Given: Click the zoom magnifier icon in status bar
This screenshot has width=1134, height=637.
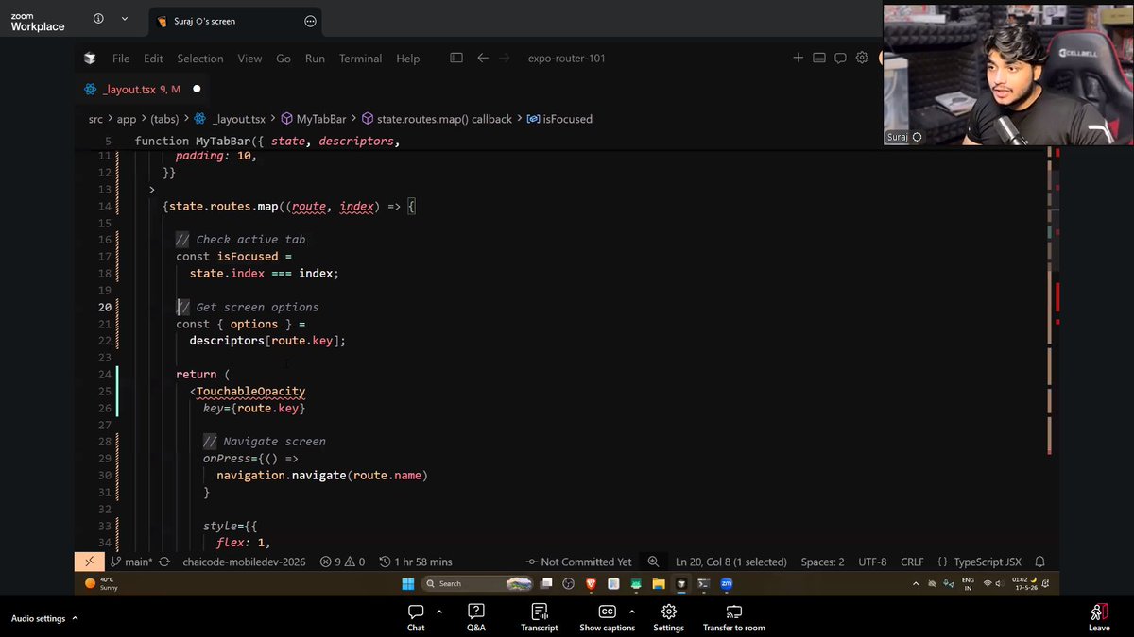Looking at the screenshot, I should click(x=653, y=562).
